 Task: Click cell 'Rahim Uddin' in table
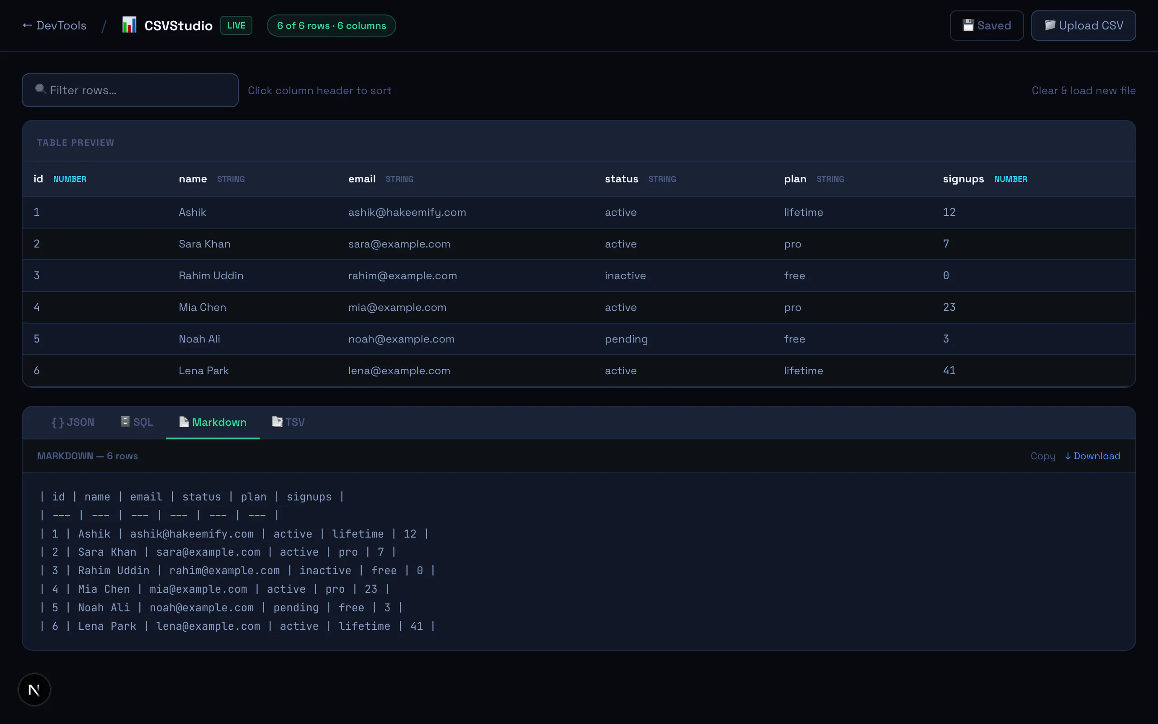[x=211, y=275]
